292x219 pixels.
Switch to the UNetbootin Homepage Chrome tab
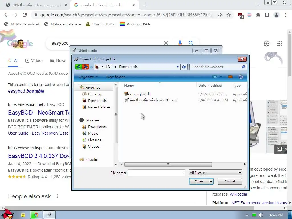[36, 5]
